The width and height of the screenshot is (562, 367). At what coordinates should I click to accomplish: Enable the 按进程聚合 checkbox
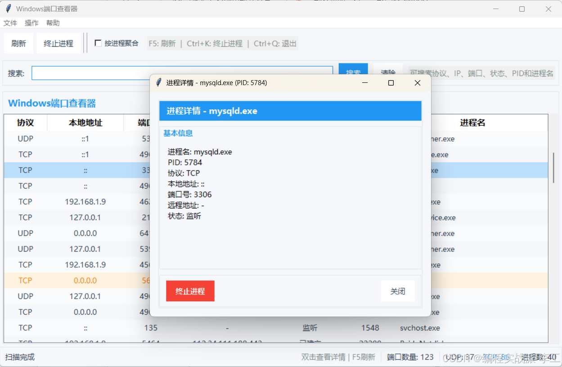pyautogui.click(x=98, y=43)
